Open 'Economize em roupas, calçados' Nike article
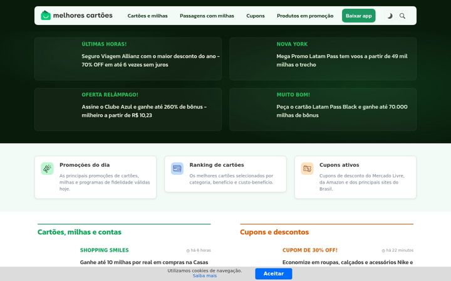 (348, 262)
